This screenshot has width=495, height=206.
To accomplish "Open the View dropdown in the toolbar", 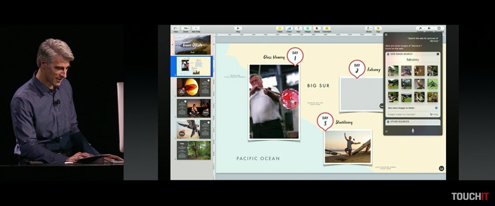I will [176, 29].
